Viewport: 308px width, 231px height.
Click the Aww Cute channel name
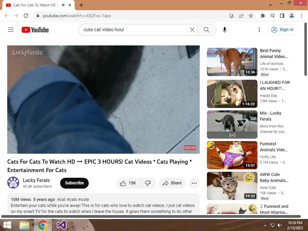268,188
